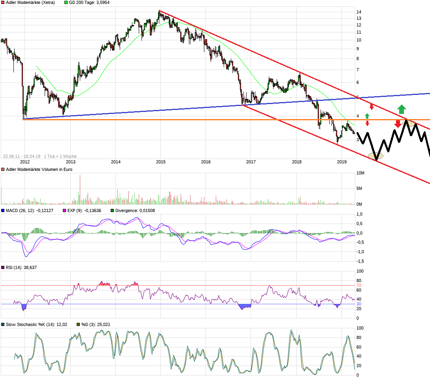Image resolution: width=430 pixels, height=379 pixels.
Task: Click the red Volumen in Euro legend swatch
Action: tap(3, 169)
